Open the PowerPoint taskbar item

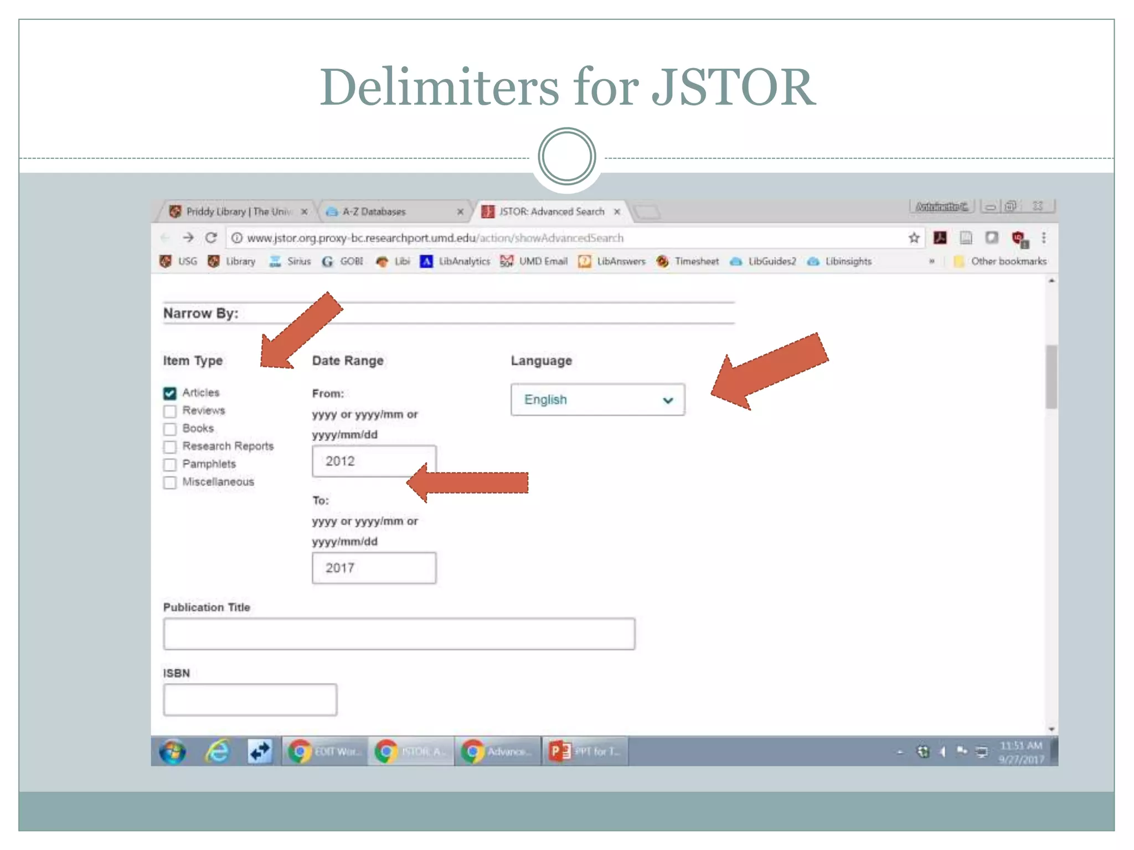(x=585, y=751)
